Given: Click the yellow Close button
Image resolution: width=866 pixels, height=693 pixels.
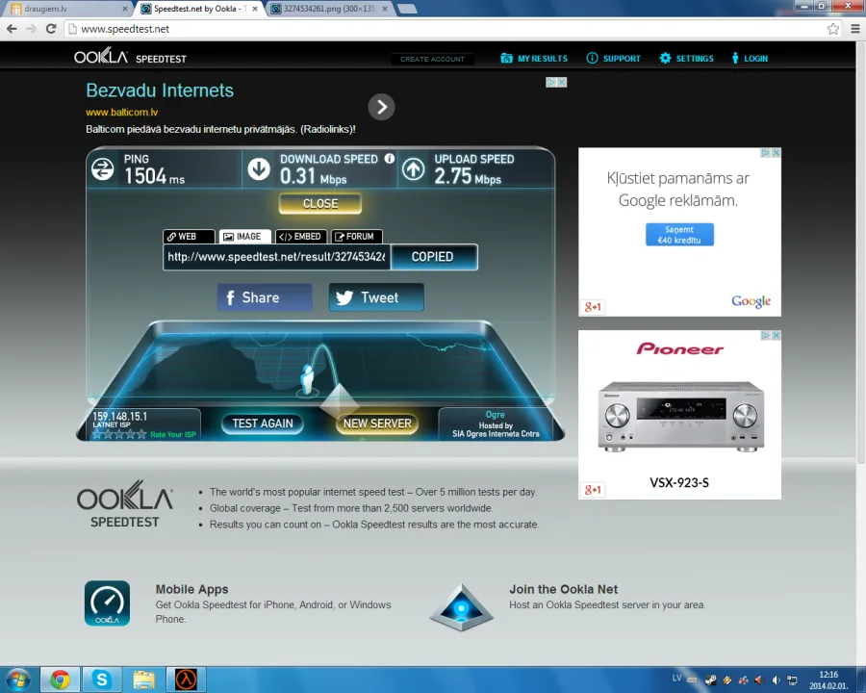Looking at the screenshot, I should 320,204.
